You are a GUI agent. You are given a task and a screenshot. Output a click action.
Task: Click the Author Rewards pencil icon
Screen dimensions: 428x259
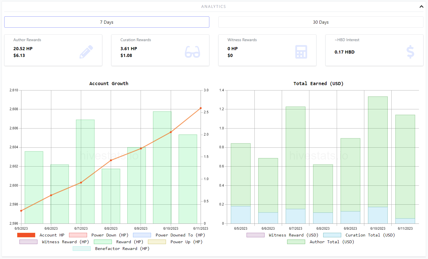click(86, 52)
